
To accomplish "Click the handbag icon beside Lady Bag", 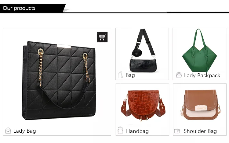I will point(8,131).
